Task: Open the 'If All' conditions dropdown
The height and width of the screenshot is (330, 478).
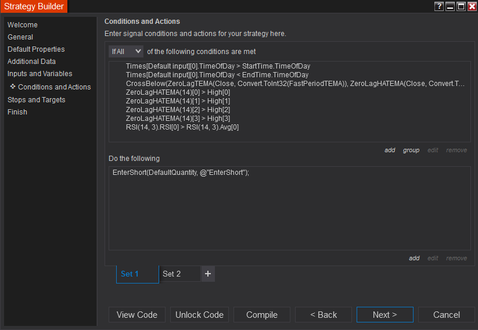Action: pos(126,52)
